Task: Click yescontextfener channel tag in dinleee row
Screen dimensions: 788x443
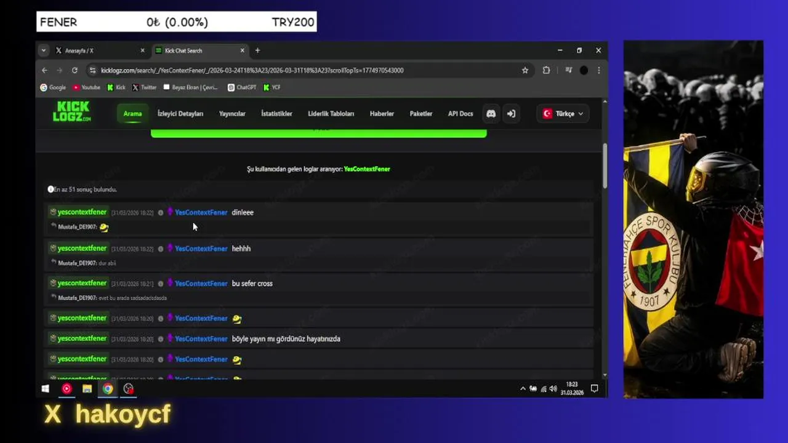Action: 79,212
